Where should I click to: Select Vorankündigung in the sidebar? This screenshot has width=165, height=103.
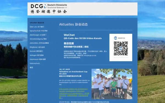(38, 39)
